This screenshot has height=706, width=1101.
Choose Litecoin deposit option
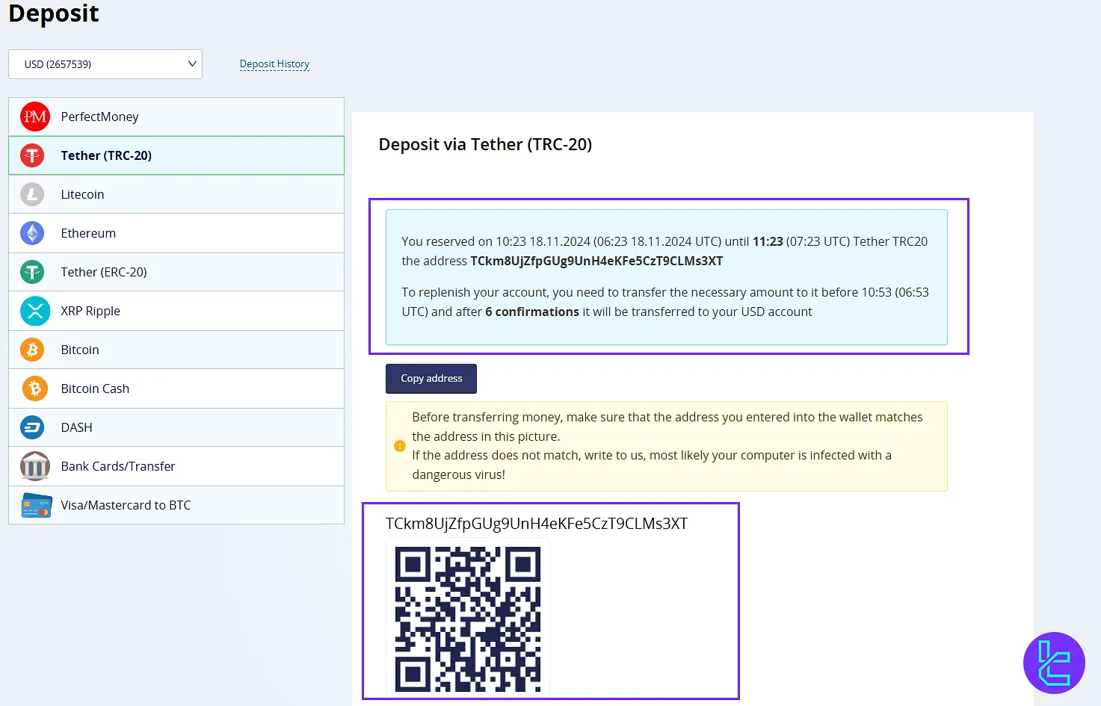point(176,194)
